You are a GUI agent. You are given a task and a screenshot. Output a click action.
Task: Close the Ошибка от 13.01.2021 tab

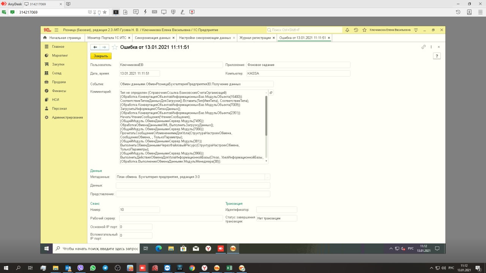click(329, 38)
